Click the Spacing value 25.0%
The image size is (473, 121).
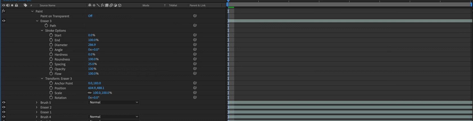click(92, 64)
